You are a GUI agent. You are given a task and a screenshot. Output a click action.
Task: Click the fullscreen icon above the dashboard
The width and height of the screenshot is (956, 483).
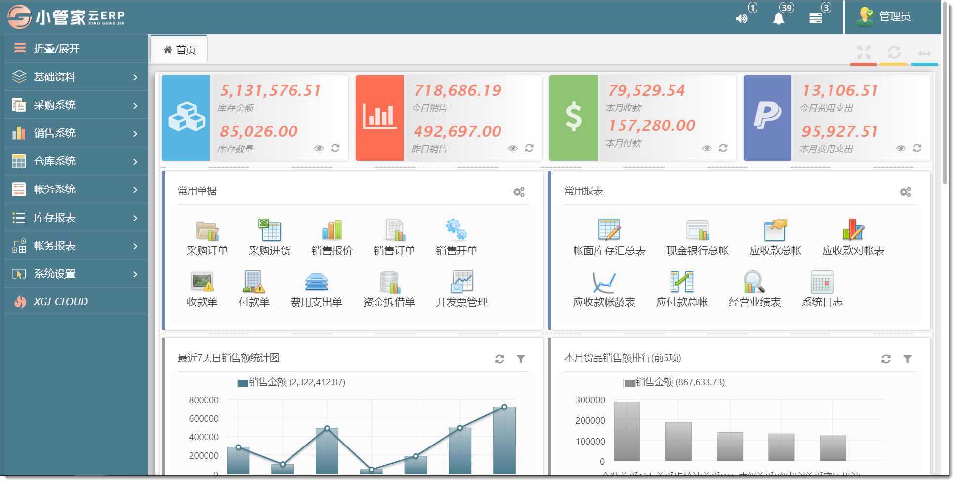pyautogui.click(x=864, y=52)
